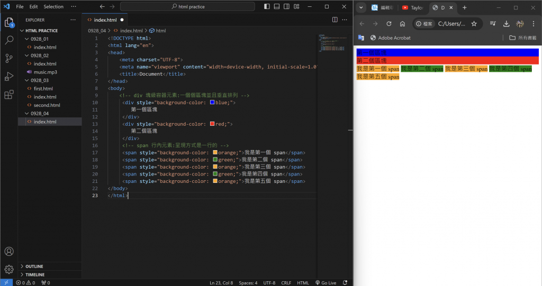Screen dimensions: 542x286
Task: Open the Selection menu
Action: [53, 6]
